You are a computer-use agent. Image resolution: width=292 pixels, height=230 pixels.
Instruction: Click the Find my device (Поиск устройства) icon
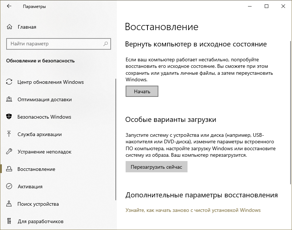tap(9, 204)
